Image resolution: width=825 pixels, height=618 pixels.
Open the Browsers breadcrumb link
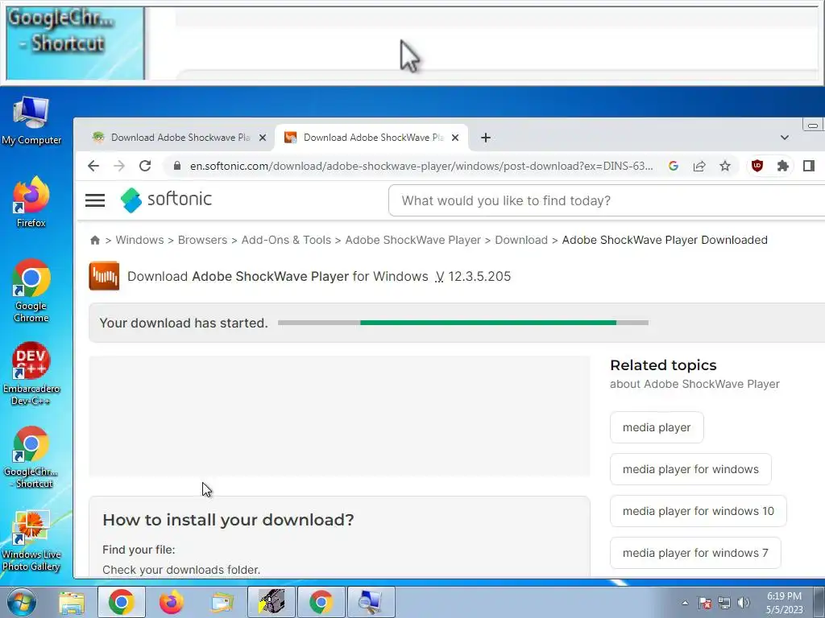[x=202, y=240]
